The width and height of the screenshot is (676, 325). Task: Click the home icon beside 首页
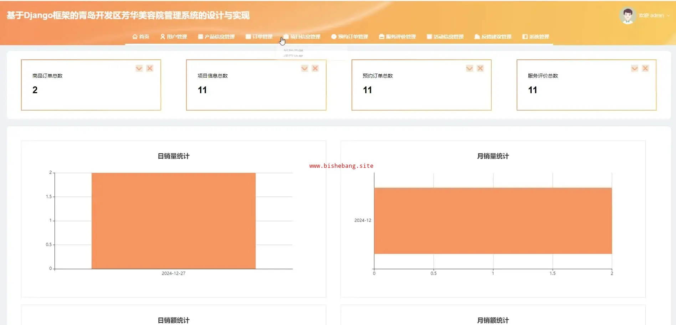(x=135, y=37)
